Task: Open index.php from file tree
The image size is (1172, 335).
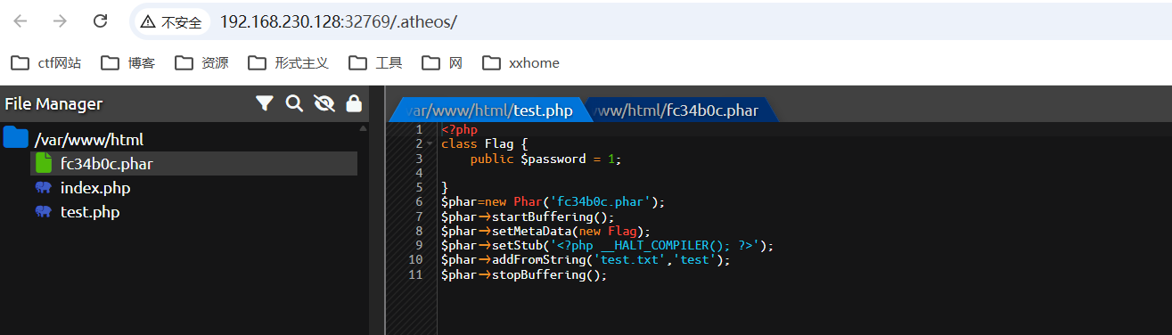Action: coord(95,188)
